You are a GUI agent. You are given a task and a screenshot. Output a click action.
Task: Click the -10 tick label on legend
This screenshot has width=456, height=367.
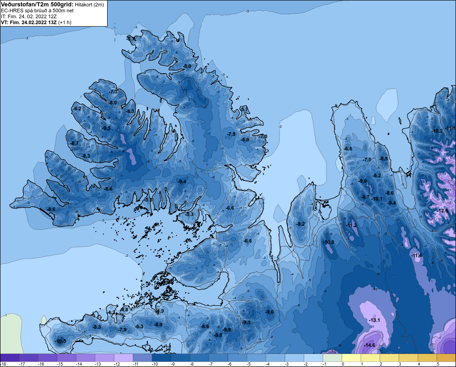[155, 364]
